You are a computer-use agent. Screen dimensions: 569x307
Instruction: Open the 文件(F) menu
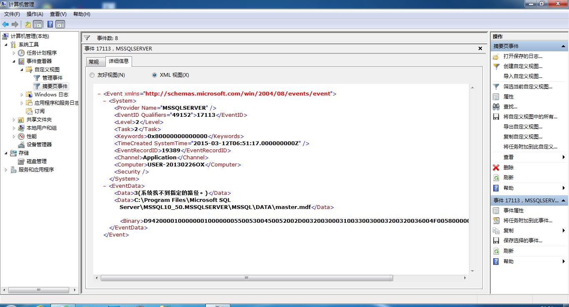pyautogui.click(x=12, y=14)
